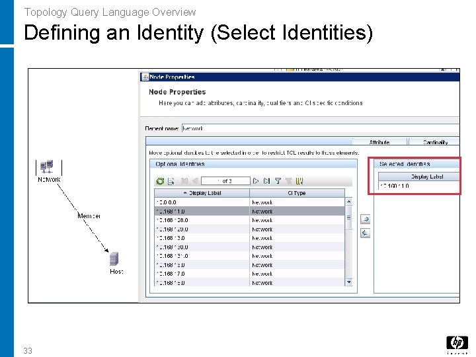The width and height of the screenshot is (476, 357).
Task: Click the Network label under the node icon
Action: click(x=49, y=179)
